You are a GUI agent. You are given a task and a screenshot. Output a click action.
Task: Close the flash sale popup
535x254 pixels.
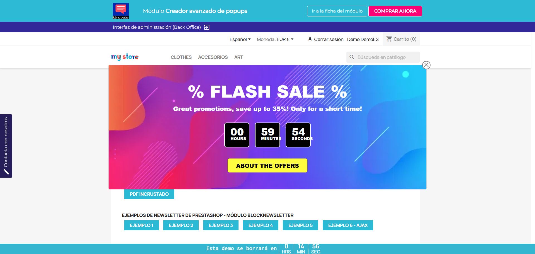(x=426, y=65)
